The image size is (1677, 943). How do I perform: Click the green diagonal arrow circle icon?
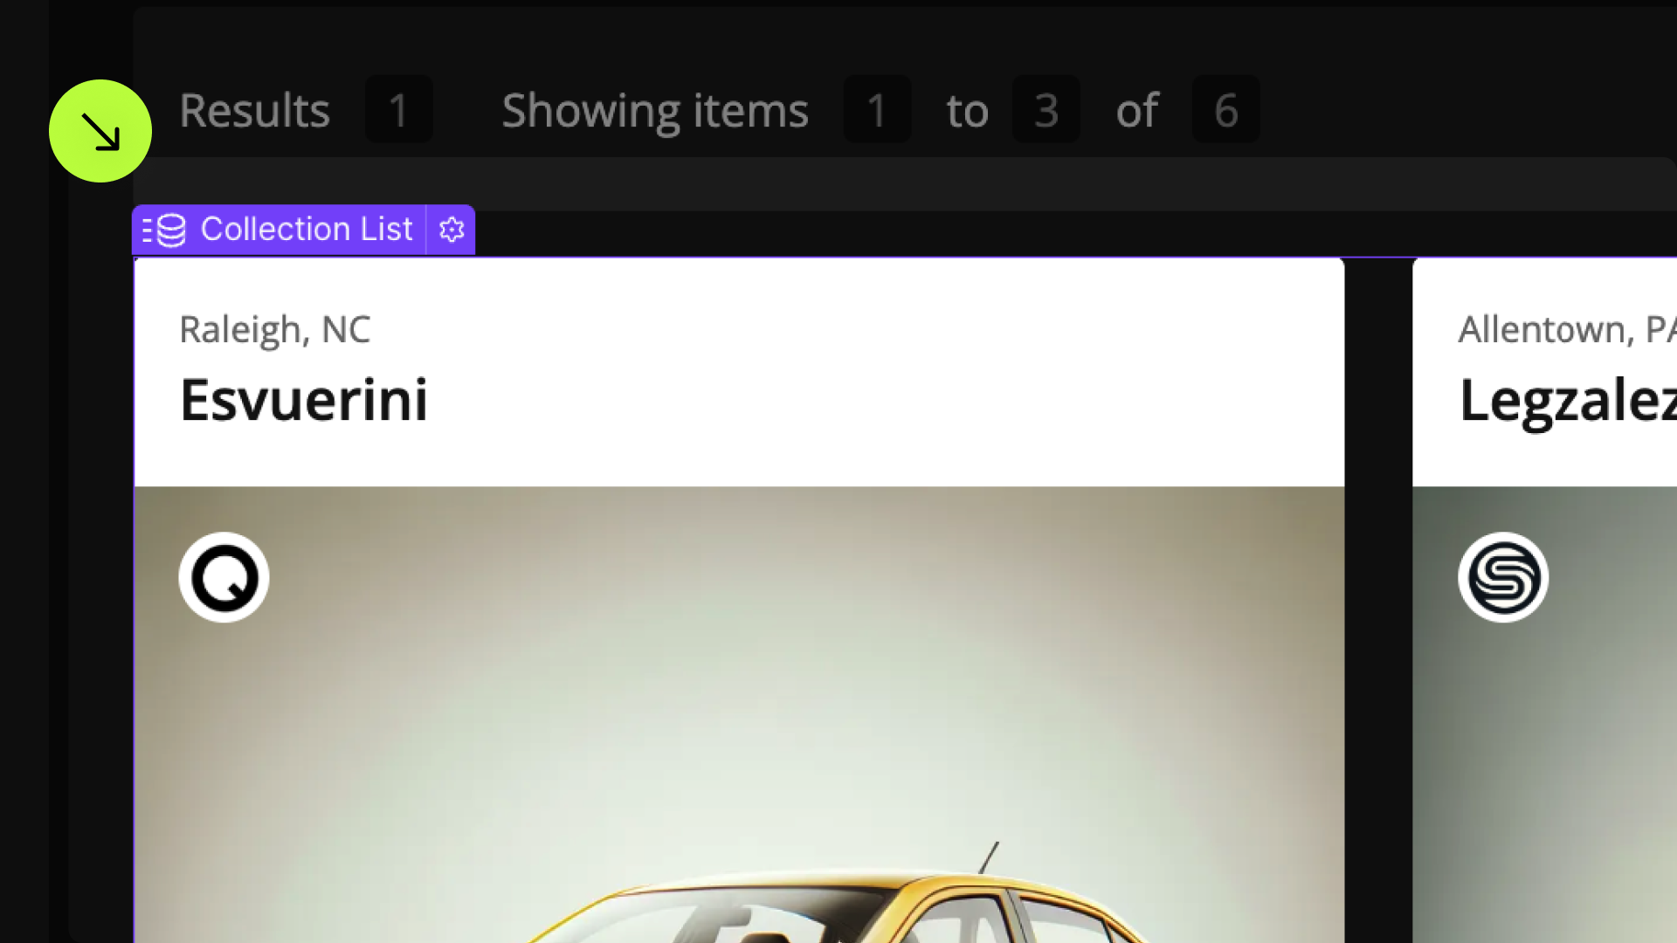100,131
